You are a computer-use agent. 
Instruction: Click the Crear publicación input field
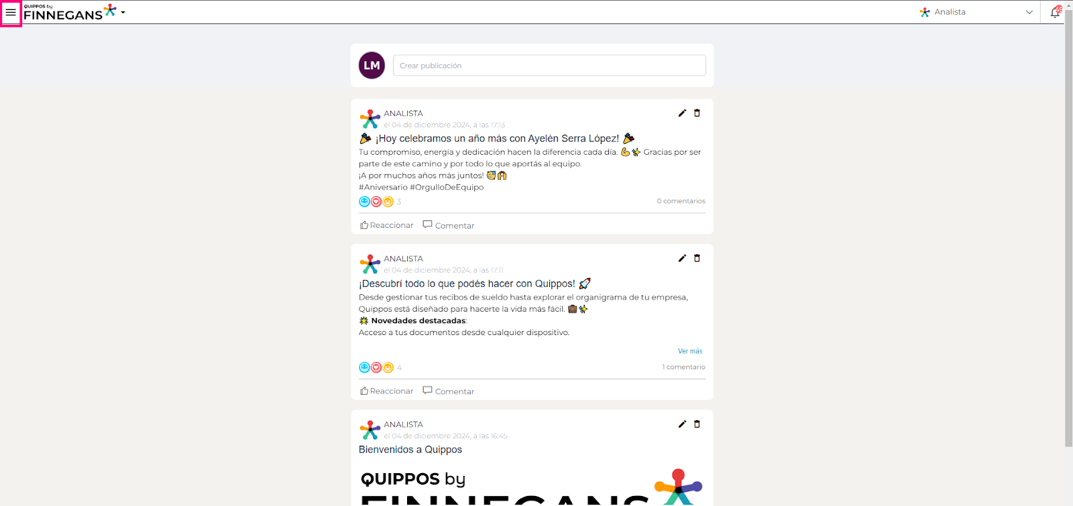coord(549,66)
